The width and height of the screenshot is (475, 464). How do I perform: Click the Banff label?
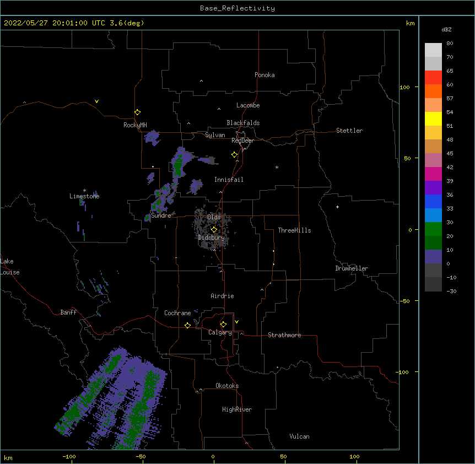[68, 312]
